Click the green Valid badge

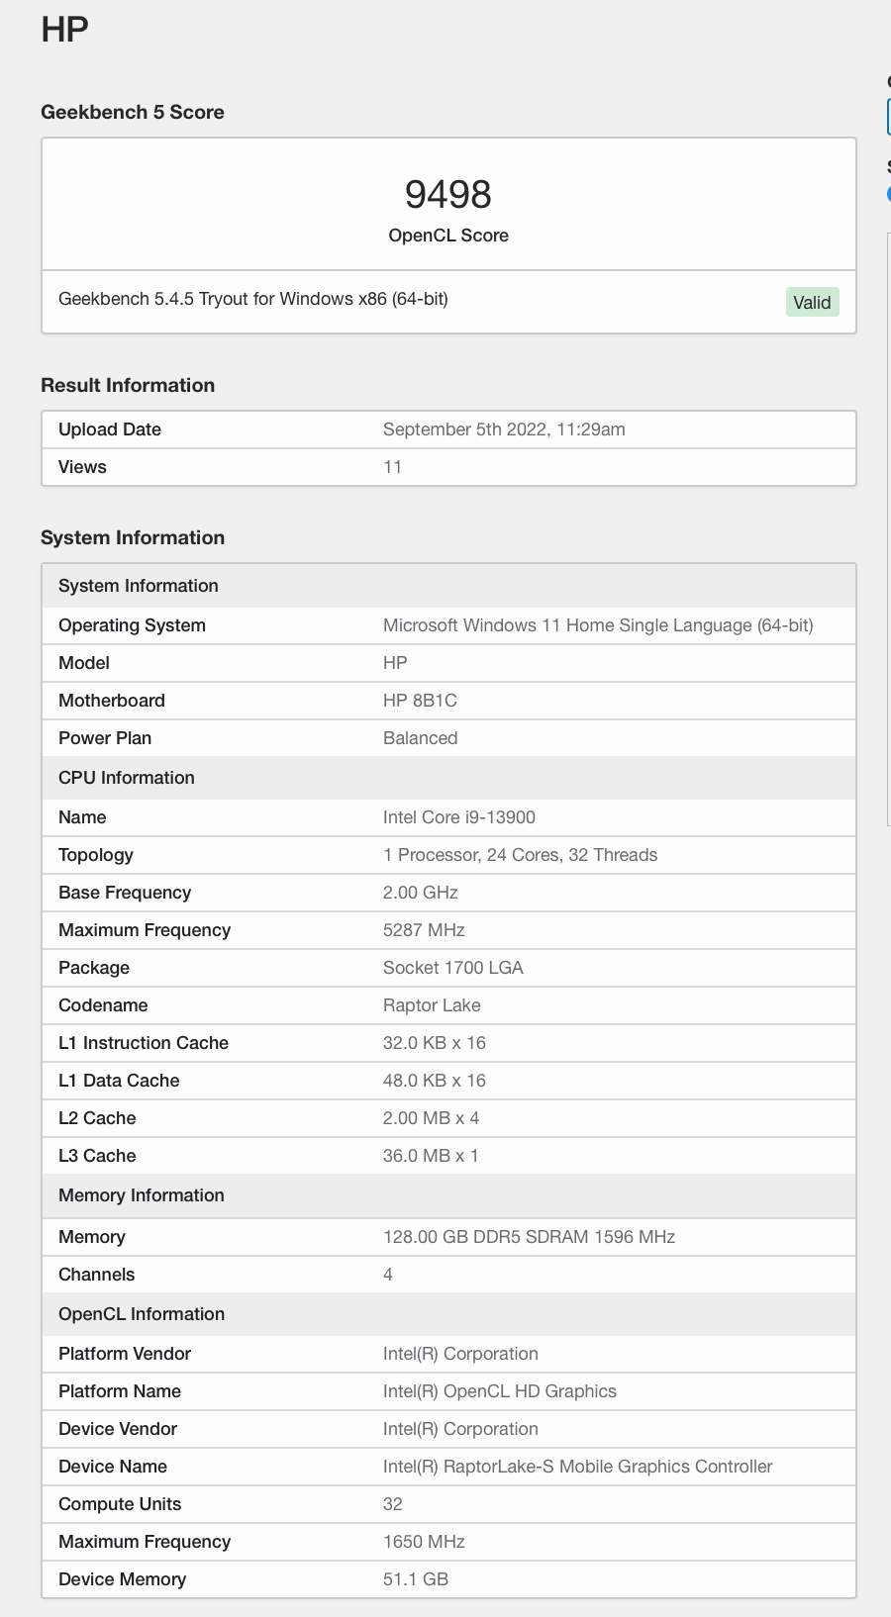click(812, 302)
